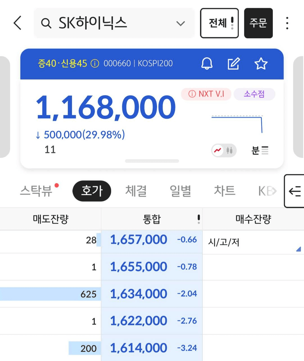Select the 1,622,000 ask price
The image size is (304, 361).
[x=139, y=321]
